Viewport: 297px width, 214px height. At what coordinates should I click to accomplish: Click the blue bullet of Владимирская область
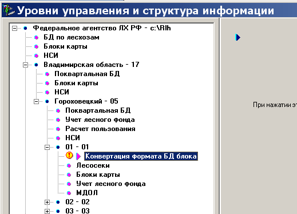point(36,65)
